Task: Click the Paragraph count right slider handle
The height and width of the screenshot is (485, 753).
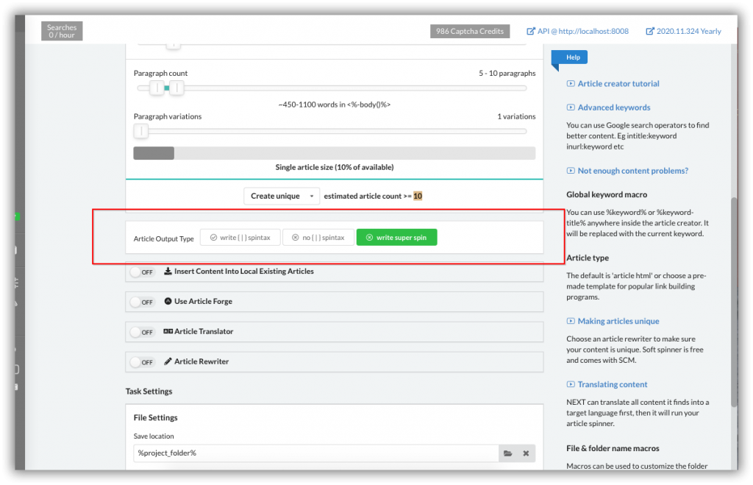Action: tap(176, 88)
